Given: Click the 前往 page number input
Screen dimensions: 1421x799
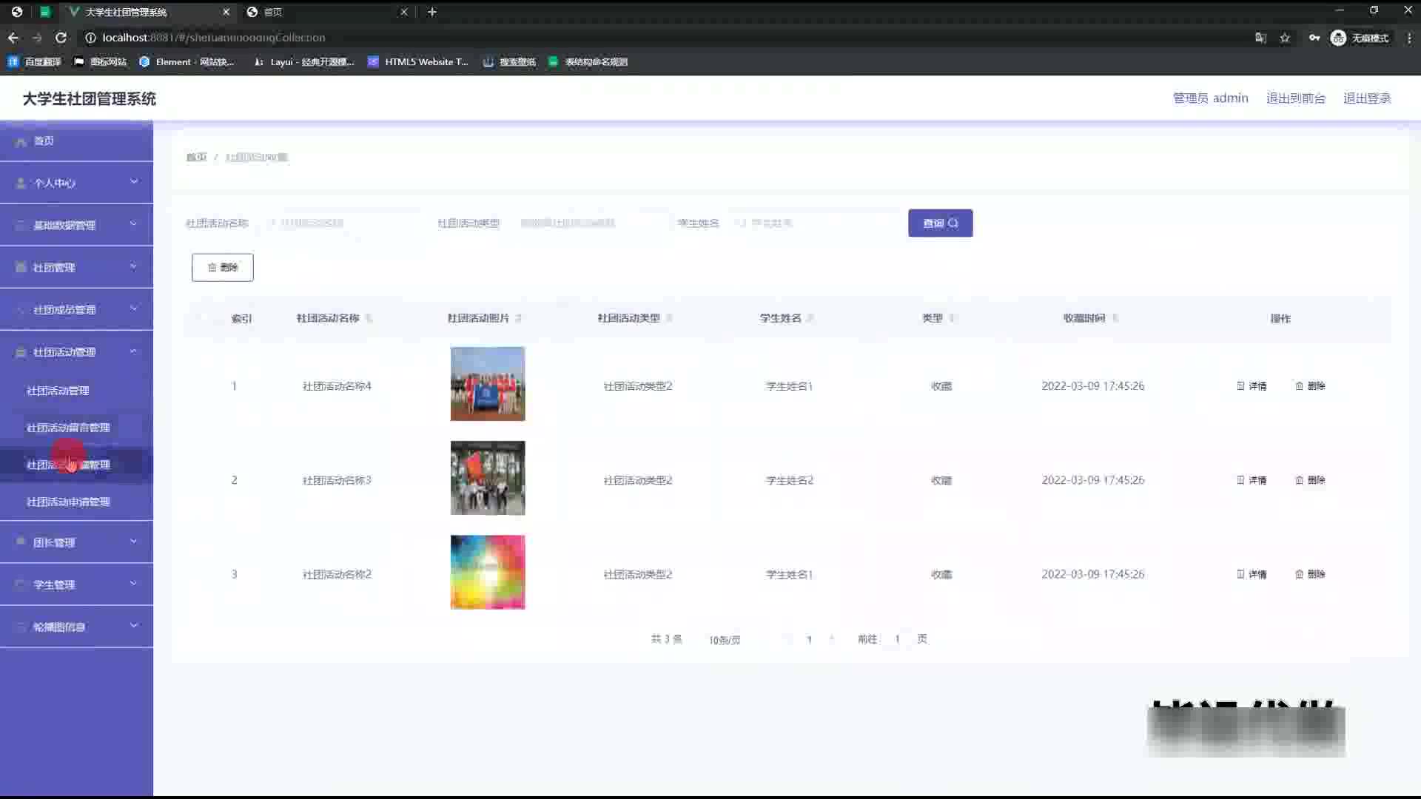Looking at the screenshot, I should pos(897,639).
